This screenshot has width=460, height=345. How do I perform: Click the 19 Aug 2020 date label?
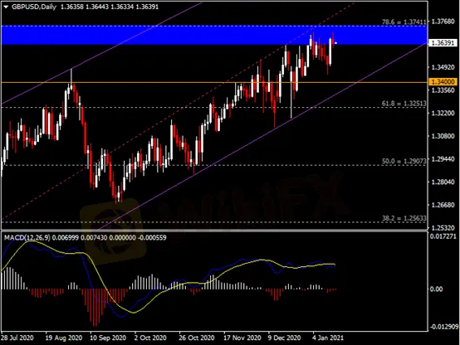pos(64,338)
